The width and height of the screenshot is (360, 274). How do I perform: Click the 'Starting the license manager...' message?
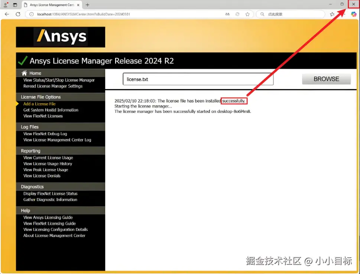click(143, 106)
